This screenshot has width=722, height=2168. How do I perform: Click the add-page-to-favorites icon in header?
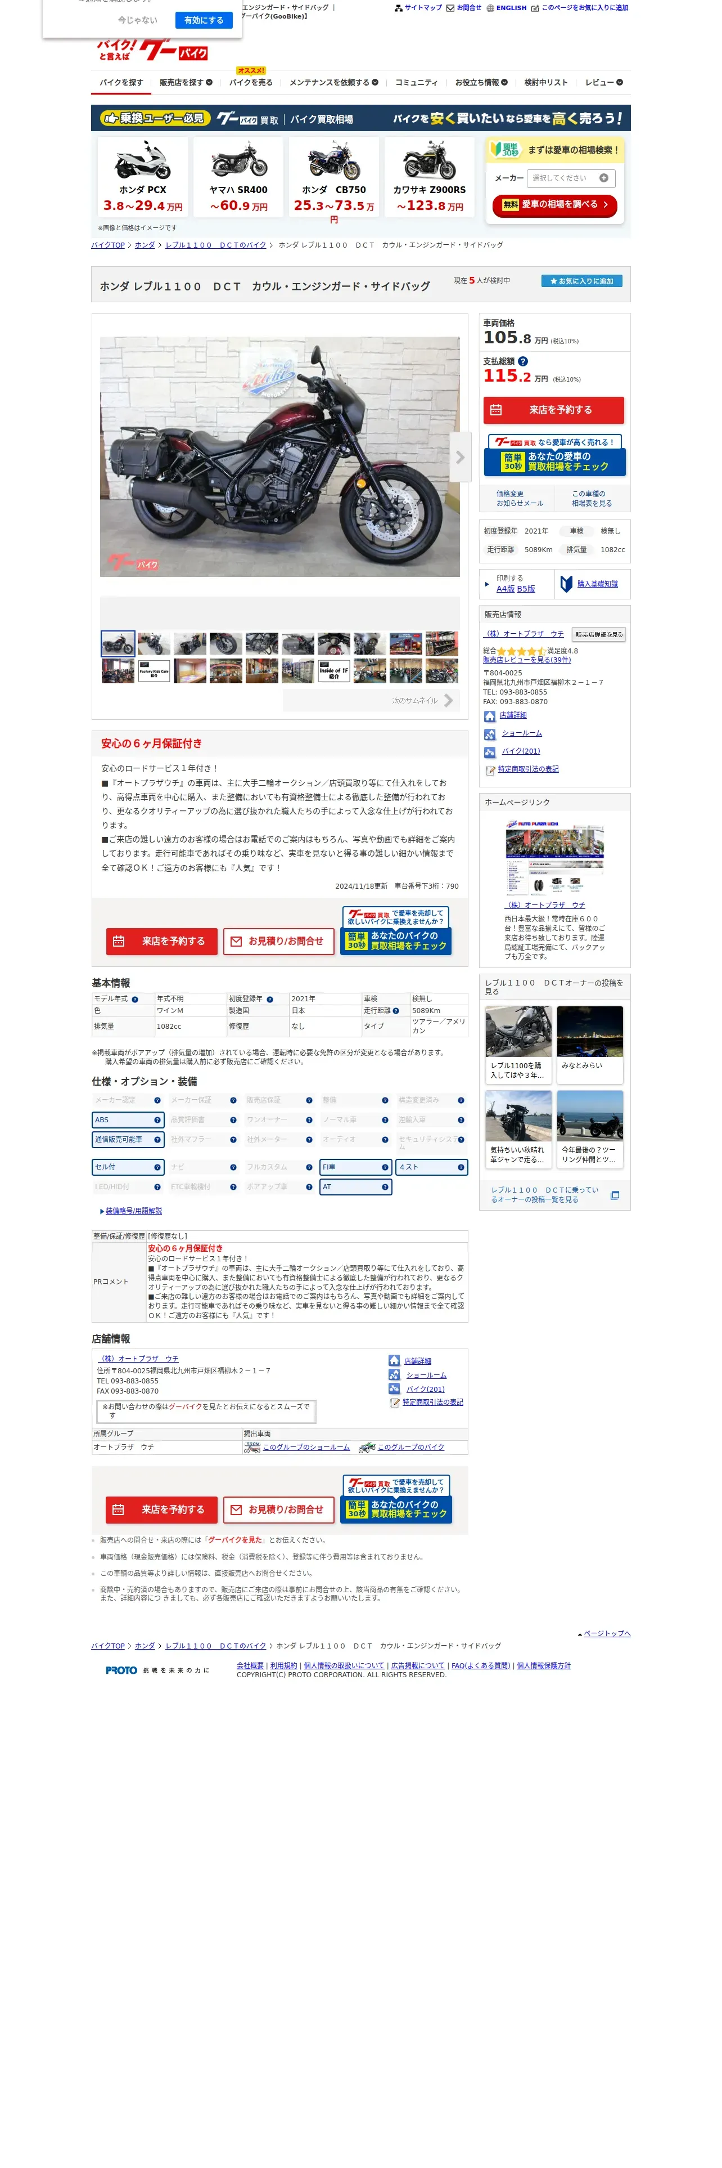(x=535, y=7)
